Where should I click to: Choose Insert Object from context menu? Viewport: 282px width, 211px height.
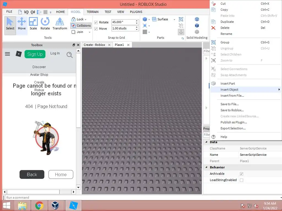[x=245, y=90]
